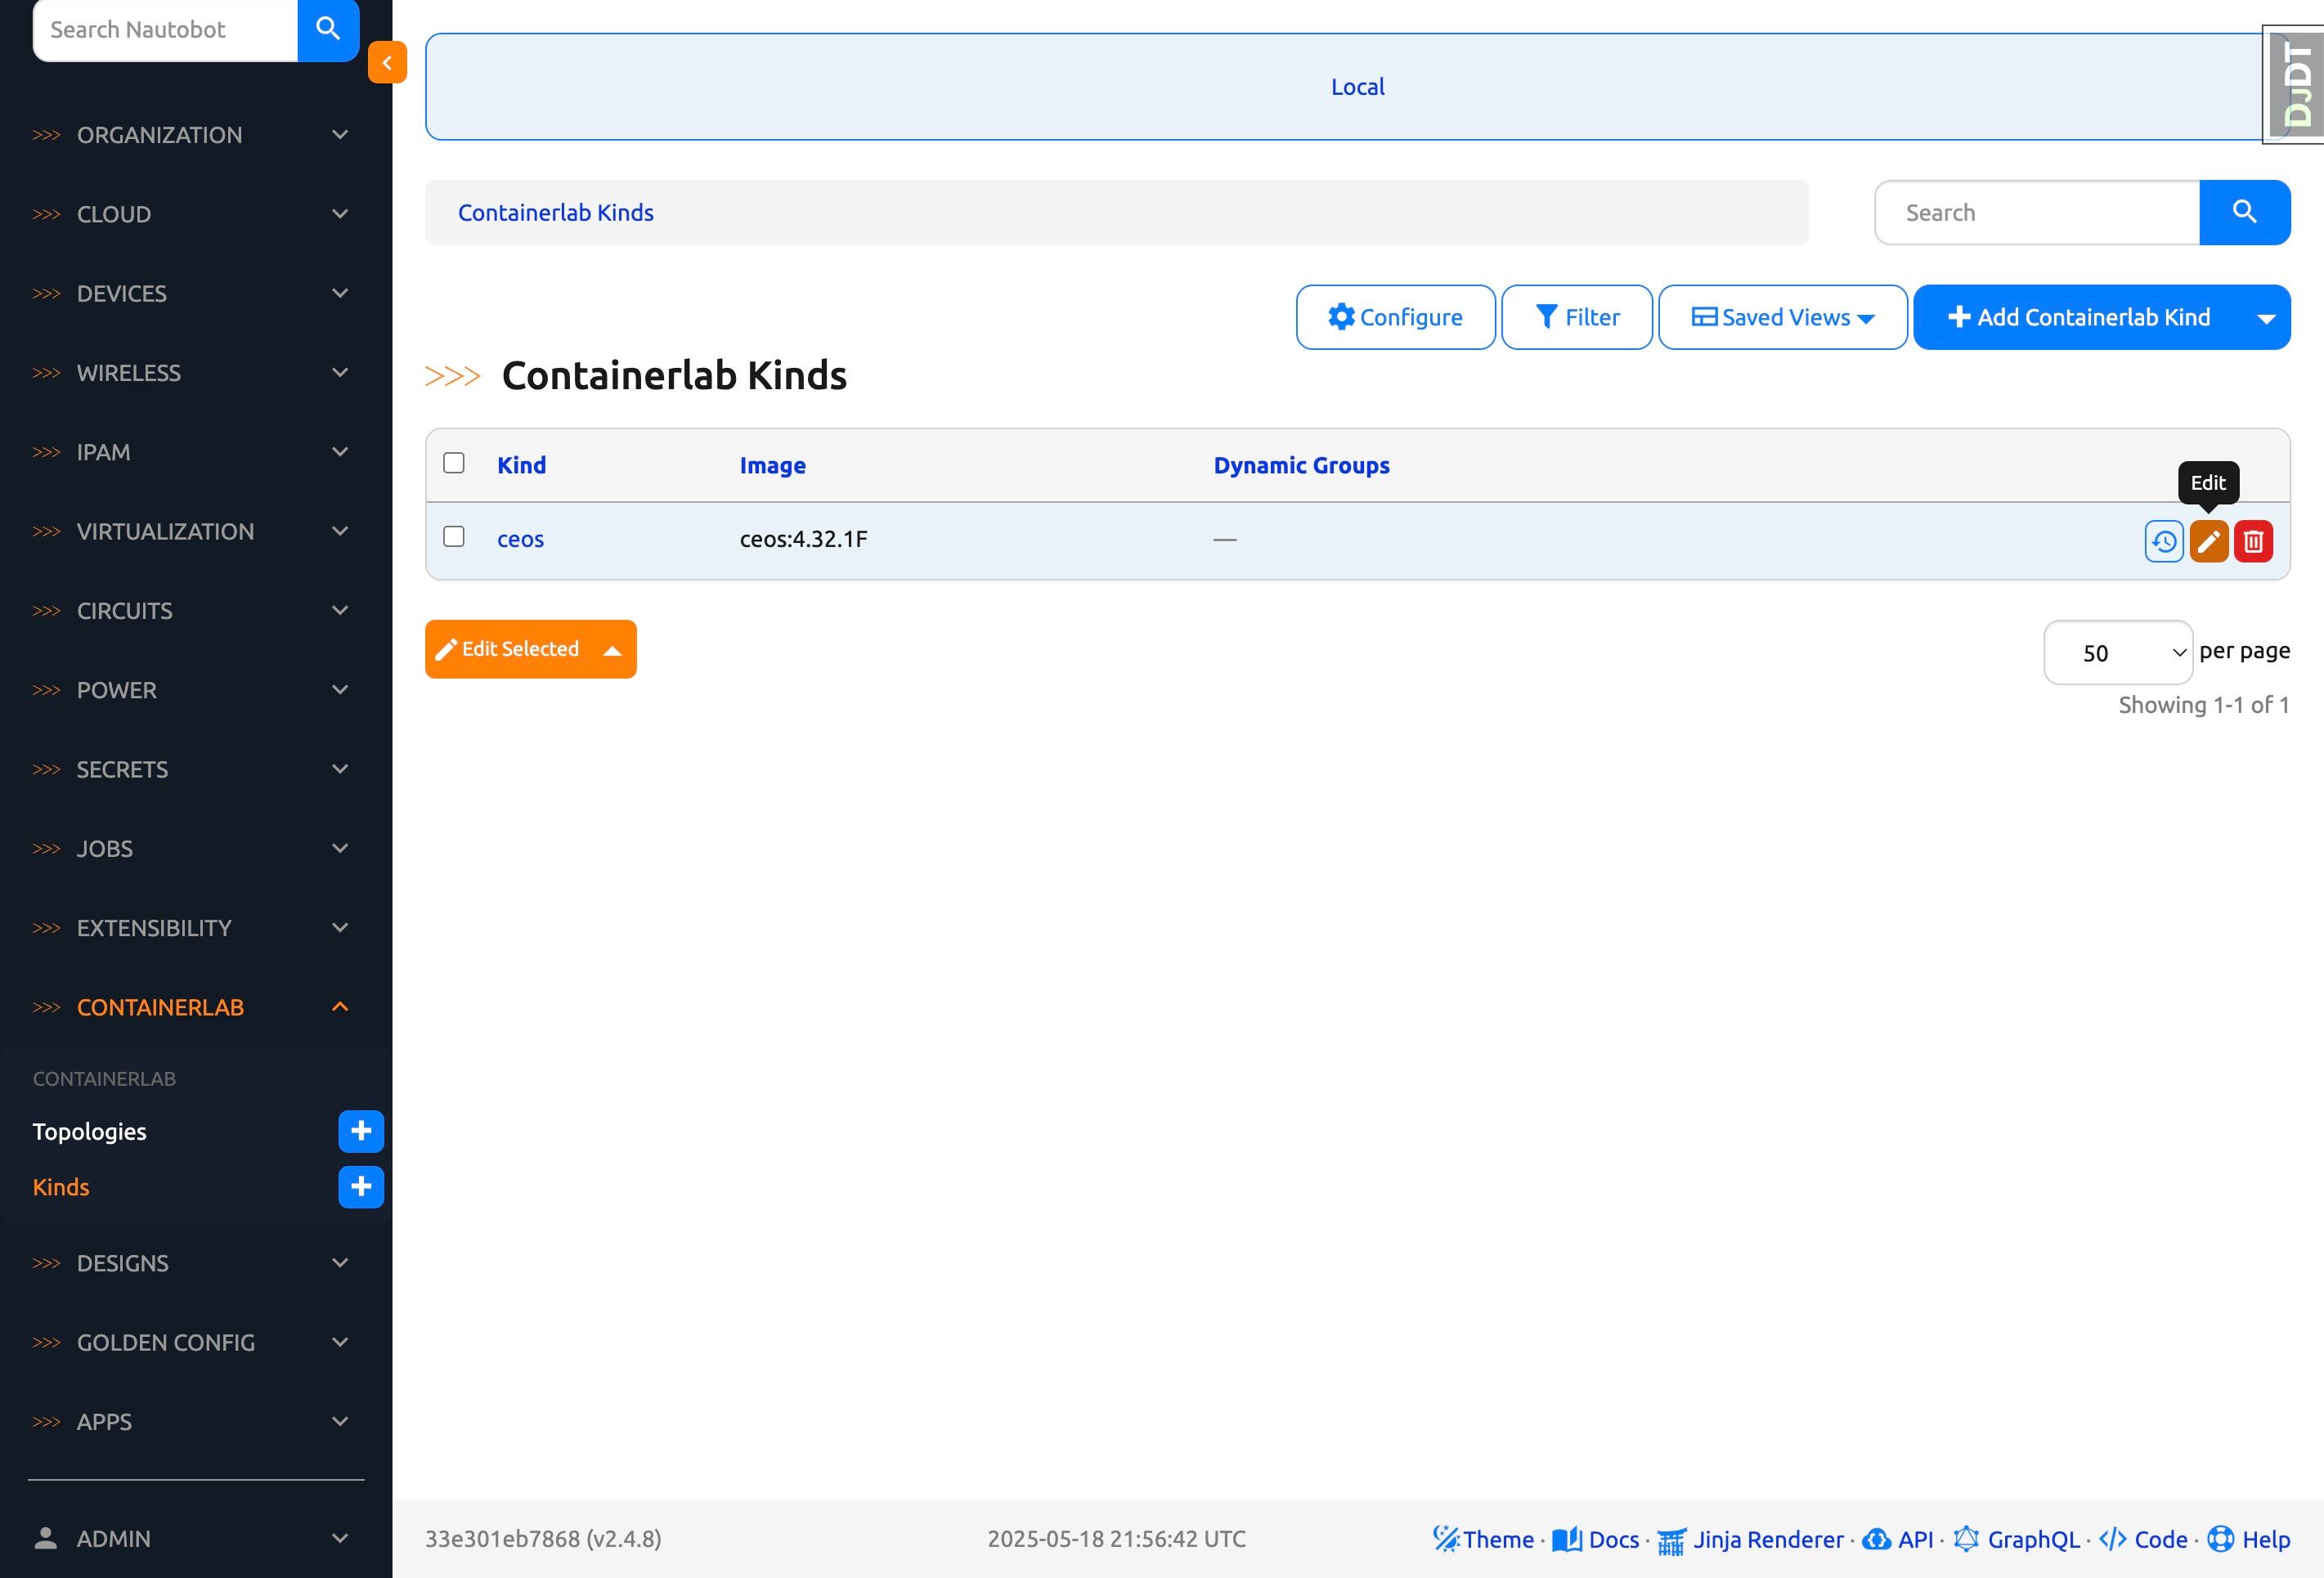Click the blue table search magnifier button

point(2244,212)
